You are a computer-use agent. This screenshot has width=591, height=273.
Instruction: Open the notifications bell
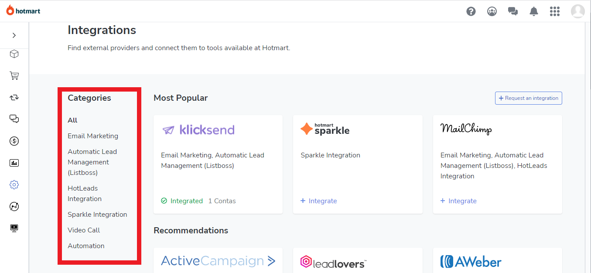click(534, 11)
